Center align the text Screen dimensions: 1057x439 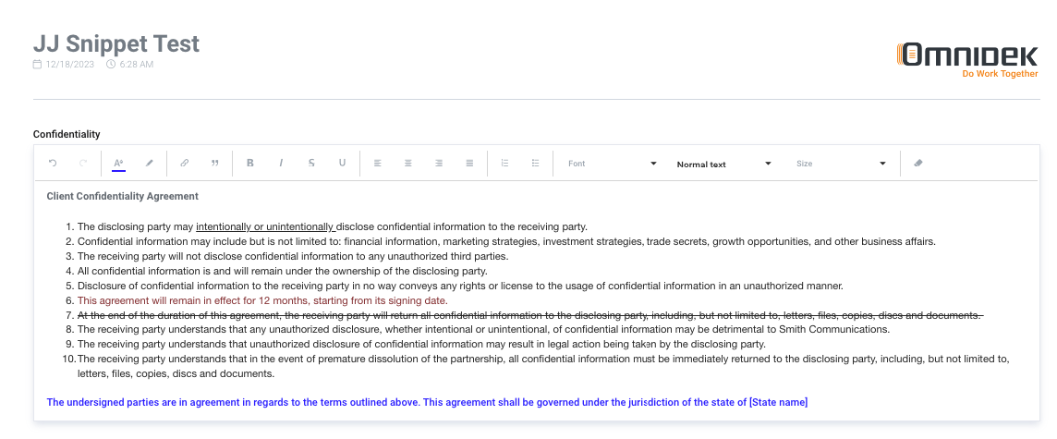(x=407, y=164)
